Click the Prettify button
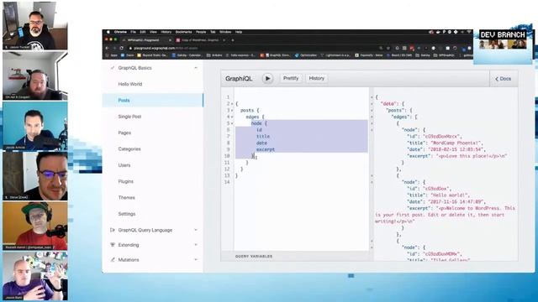 point(291,78)
